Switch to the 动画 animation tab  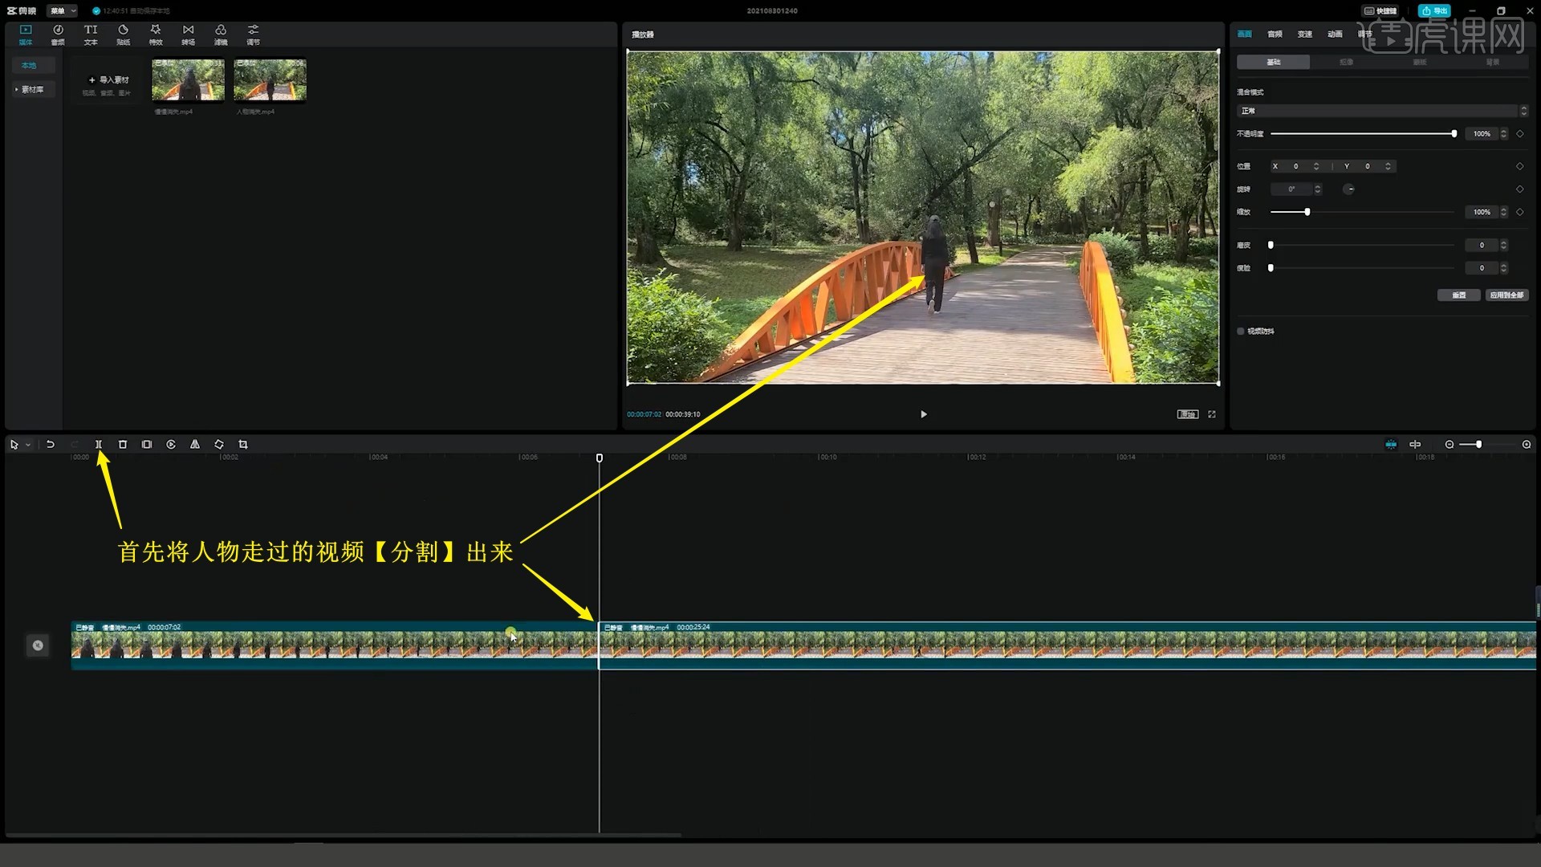click(1335, 35)
